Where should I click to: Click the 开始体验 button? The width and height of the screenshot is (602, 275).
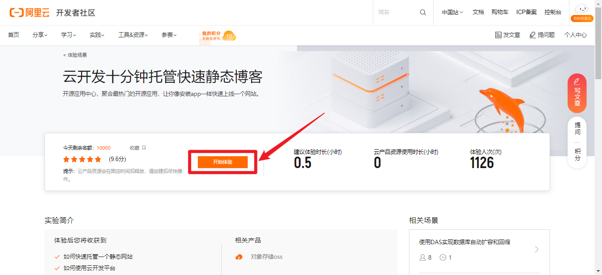tap(223, 162)
